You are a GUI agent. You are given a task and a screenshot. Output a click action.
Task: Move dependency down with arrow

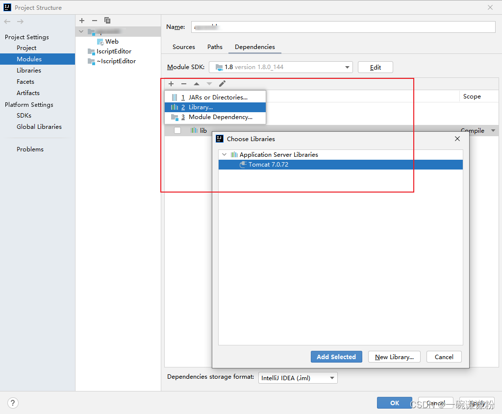pos(209,84)
